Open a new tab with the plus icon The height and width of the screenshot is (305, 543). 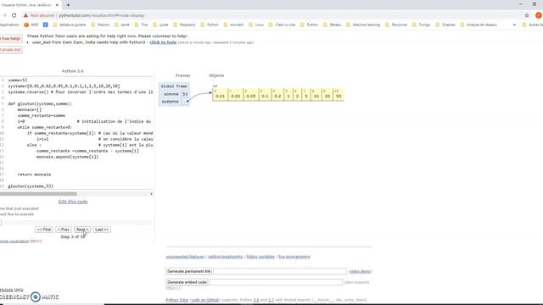68,5
